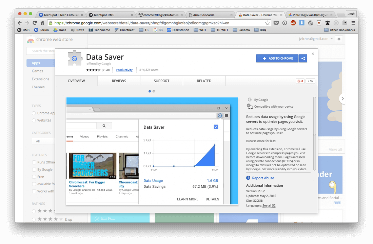373x244 pixels.
Task: Bookmark this page with the star icon
Action: pos(268,23)
